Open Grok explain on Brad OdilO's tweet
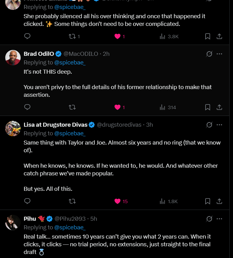This screenshot has width=233, height=258. [209, 54]
